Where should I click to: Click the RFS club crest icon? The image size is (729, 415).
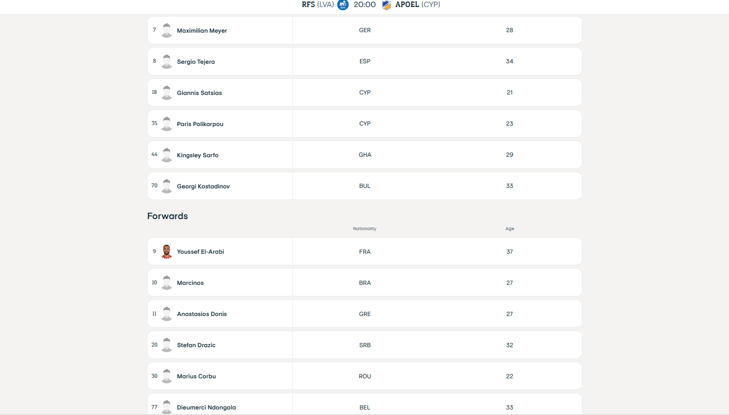[343, 5]
